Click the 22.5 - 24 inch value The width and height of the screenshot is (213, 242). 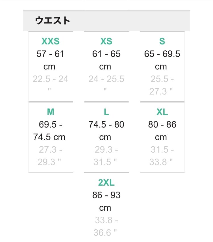[50, 79]
